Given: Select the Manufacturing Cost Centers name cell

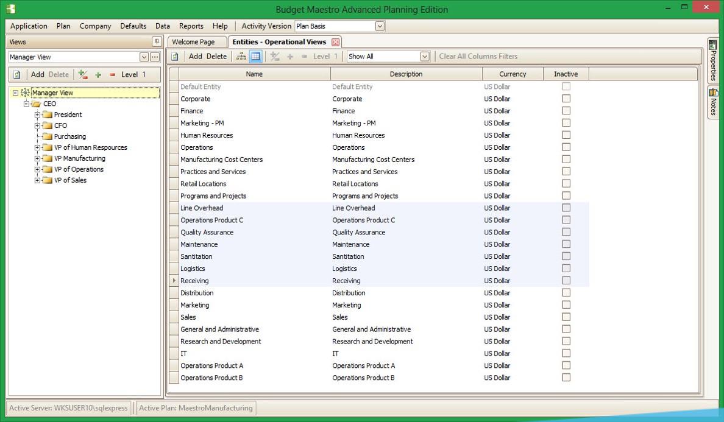Looking at the screenshot, I should [254, 160].
